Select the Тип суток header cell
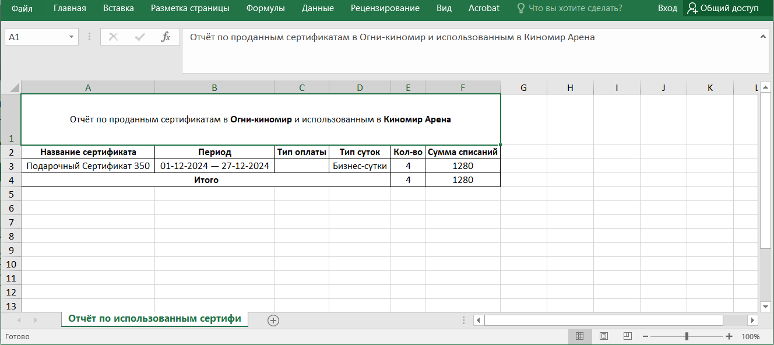The image size is (774, 345). (360, 152)
